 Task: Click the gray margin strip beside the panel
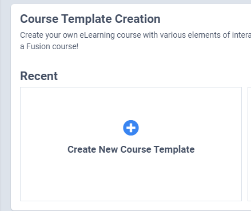(x=5, y=107)
